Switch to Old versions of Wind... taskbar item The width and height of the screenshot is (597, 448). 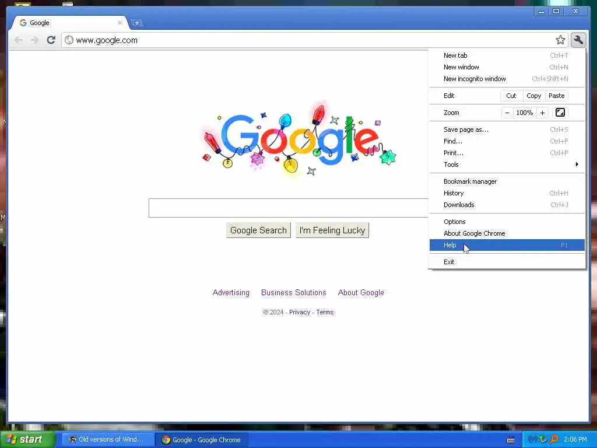click(x=108, y=440)
